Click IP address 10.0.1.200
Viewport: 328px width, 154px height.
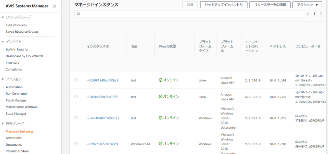tap(278, 144)
